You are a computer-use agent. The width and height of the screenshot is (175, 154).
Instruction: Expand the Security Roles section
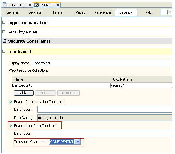4,32
